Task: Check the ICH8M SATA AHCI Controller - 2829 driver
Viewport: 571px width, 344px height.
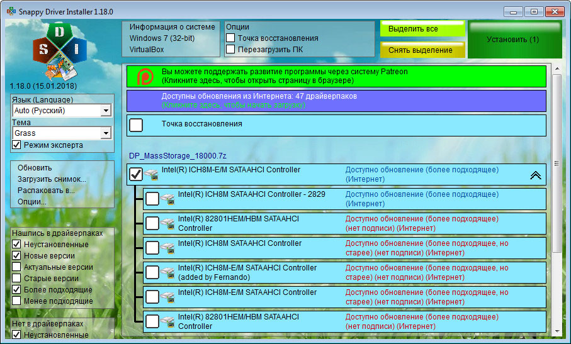Action: tap(152, 199)
